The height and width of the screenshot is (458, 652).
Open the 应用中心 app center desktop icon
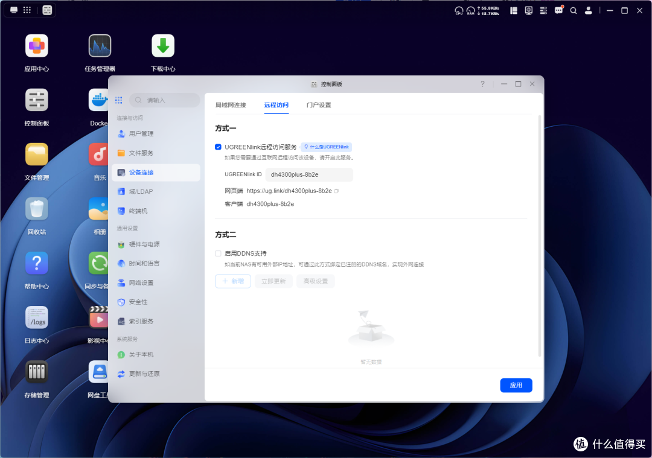[37, 46]
